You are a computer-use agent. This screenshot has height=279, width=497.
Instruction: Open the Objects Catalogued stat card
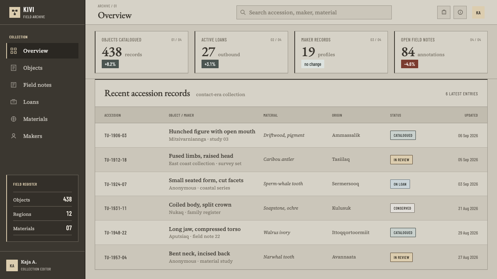(x=142, y=52)
